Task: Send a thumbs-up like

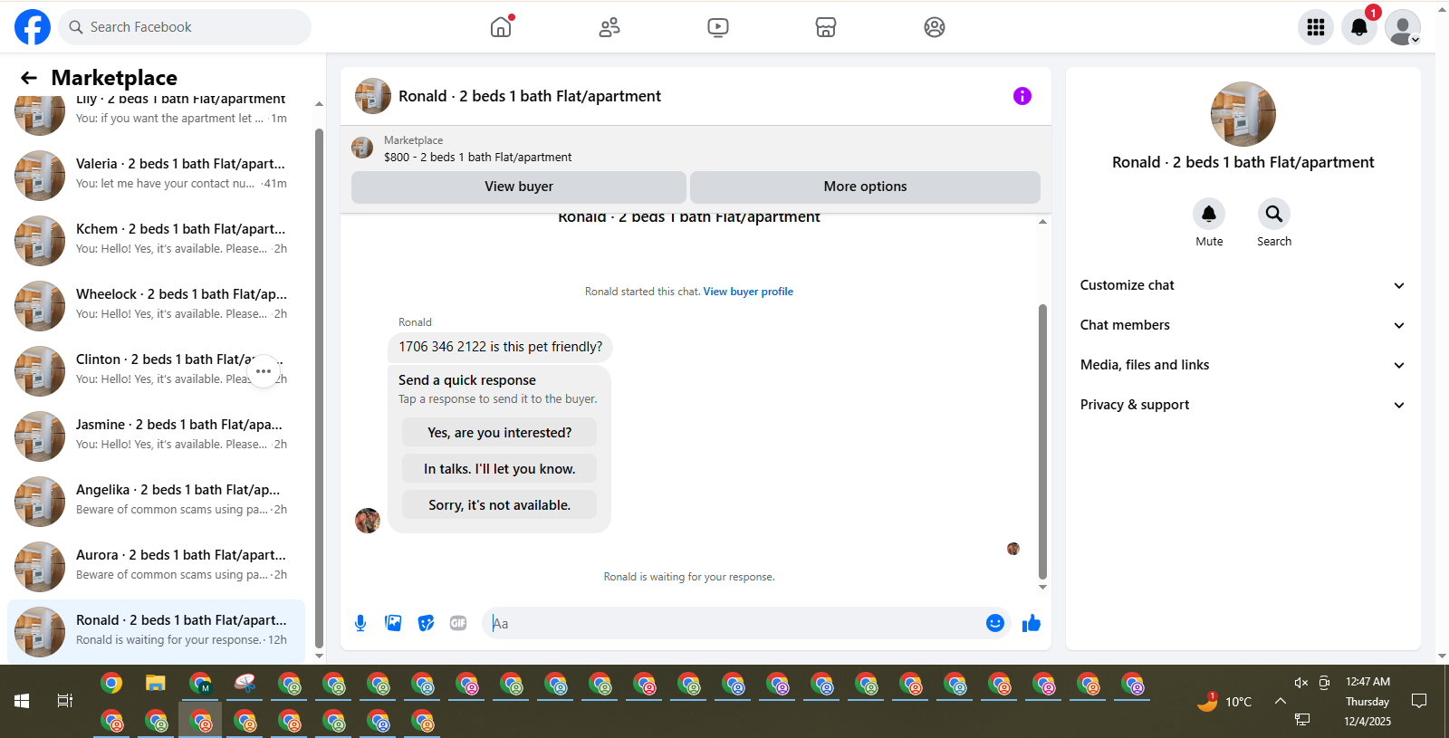Action: point(1032,623)
